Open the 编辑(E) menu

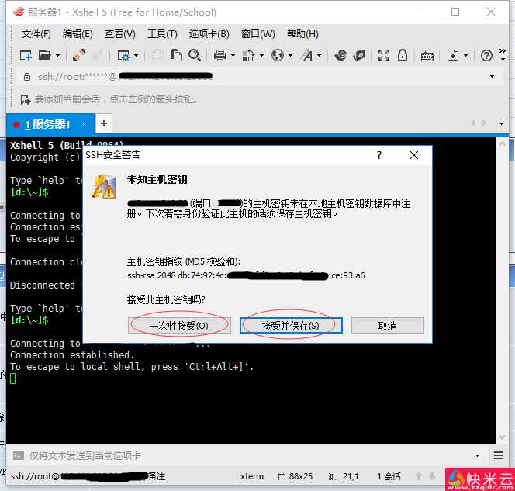pos(78,34)
